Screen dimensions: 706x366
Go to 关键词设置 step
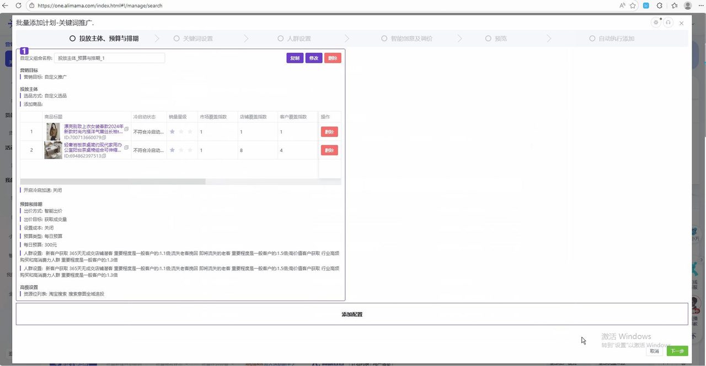click(193, 39)
